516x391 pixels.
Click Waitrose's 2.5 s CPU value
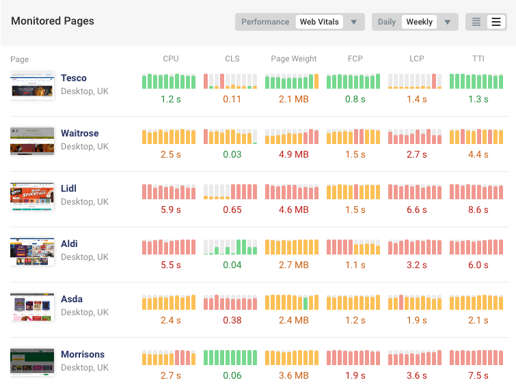point(171,154)
